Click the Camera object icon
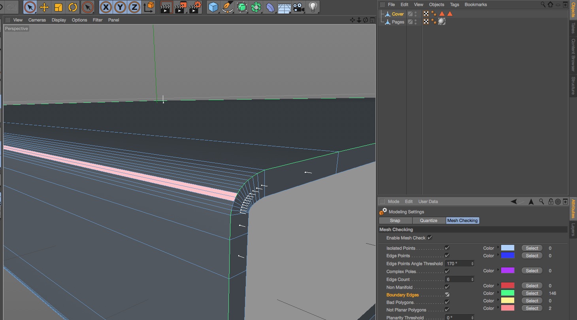This screenshot has height=320, width=577. click(x=299, y=7)
